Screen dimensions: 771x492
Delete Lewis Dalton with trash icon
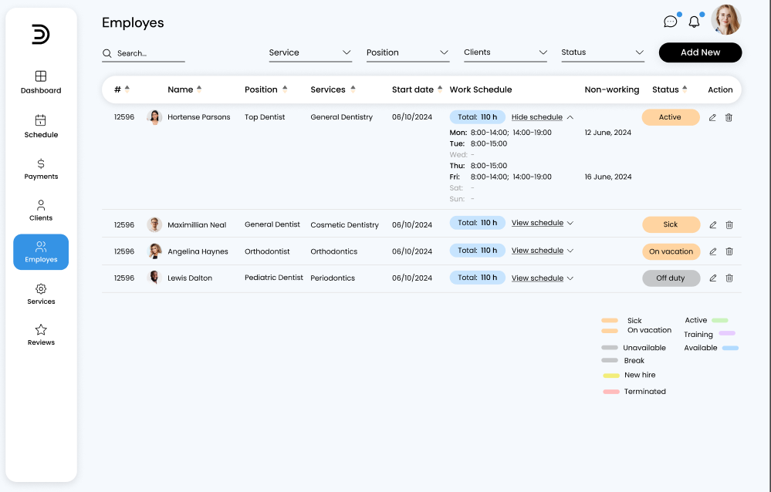729,278
